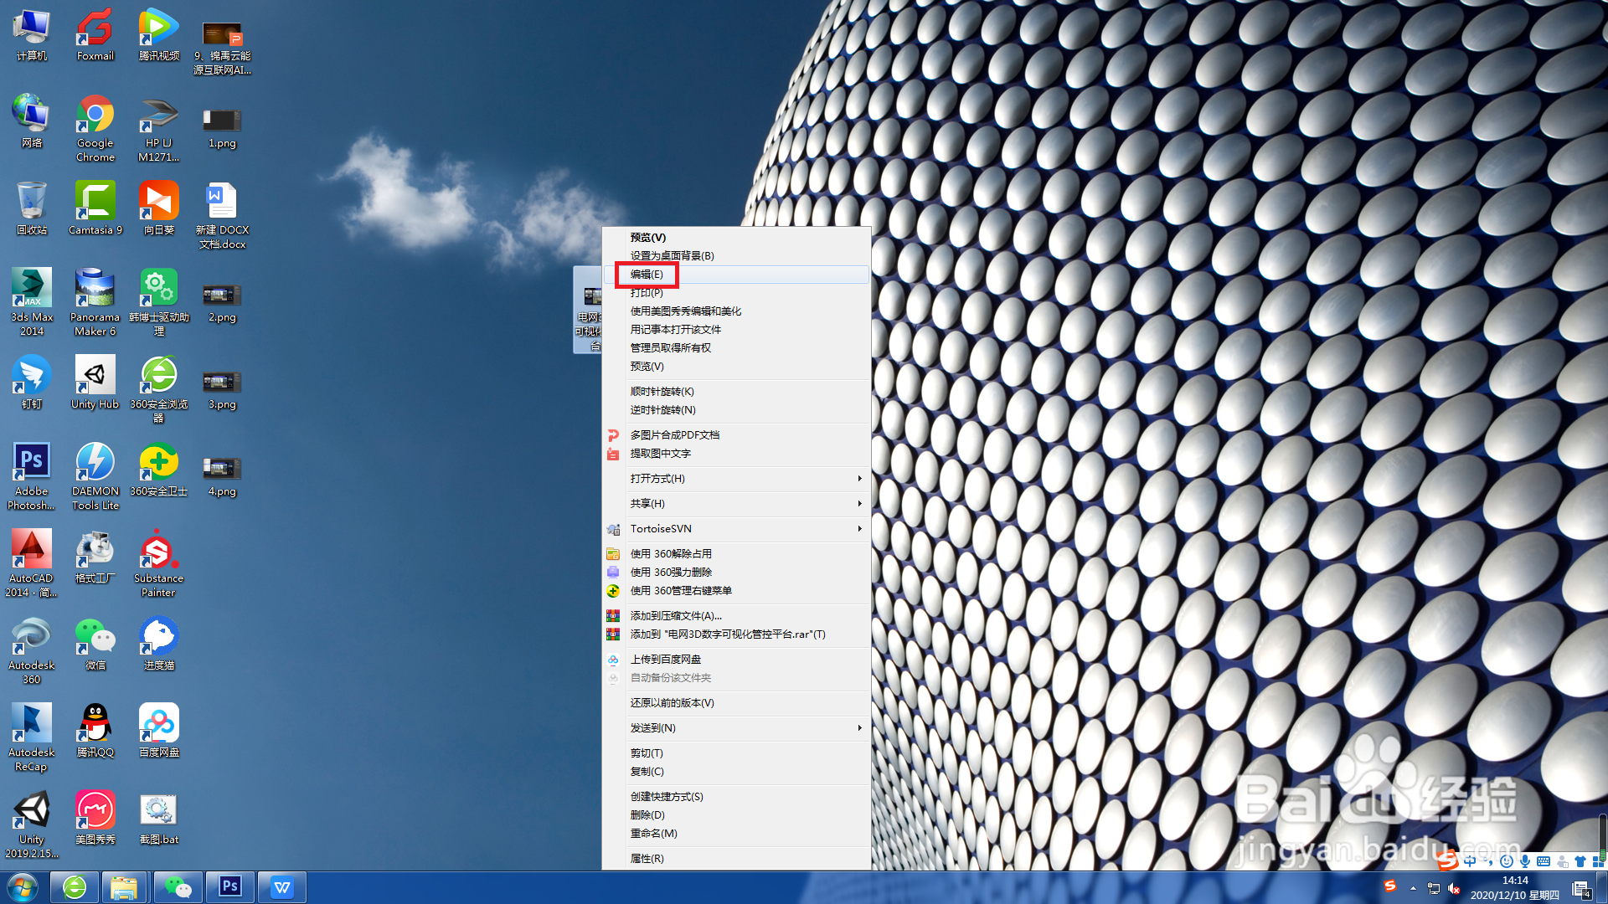Click 属性(R) at menu bottom
Screen dimensions: 1608x904
[647, 859]
